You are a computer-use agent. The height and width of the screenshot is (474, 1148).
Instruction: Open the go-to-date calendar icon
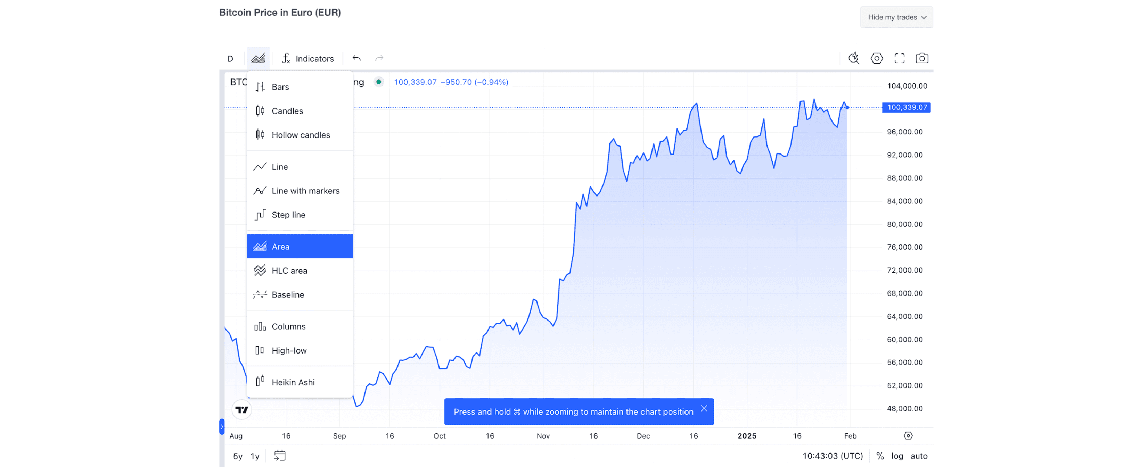(280, 456)
